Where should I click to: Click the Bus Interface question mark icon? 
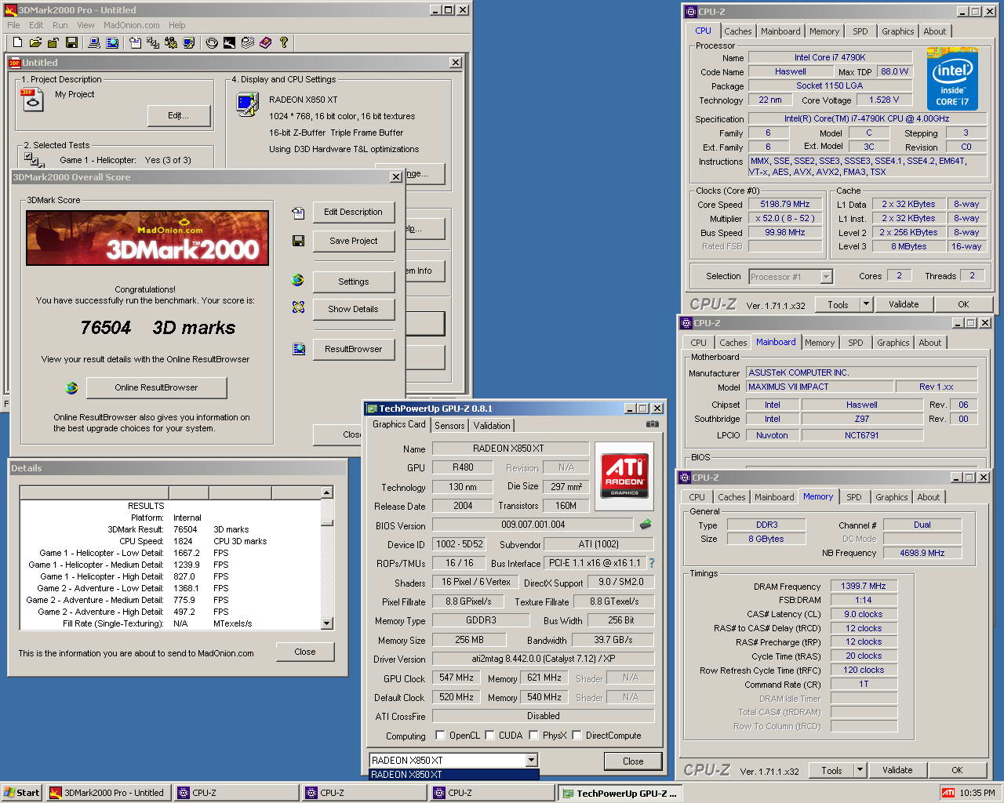pos(651,563)
